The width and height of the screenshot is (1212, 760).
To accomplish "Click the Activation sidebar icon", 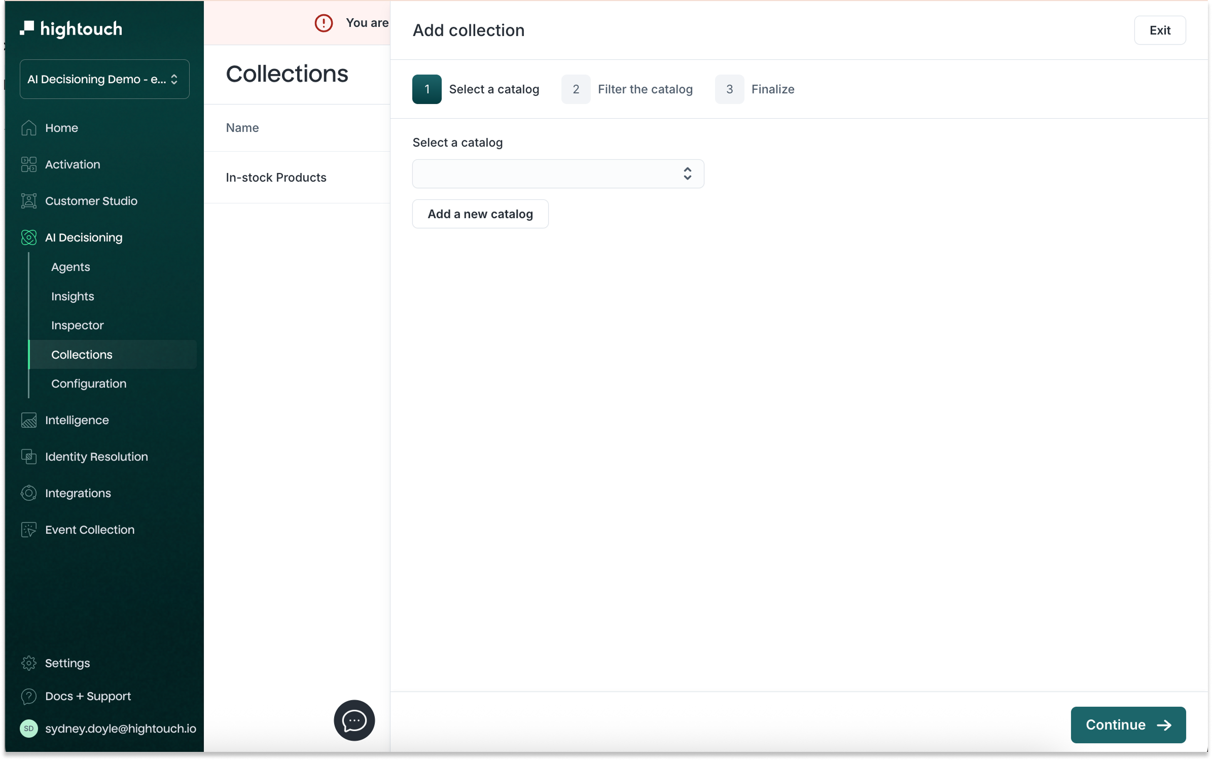I will (29, 164).
